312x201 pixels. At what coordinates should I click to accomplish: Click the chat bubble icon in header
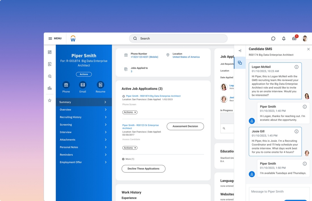(273, 39)
